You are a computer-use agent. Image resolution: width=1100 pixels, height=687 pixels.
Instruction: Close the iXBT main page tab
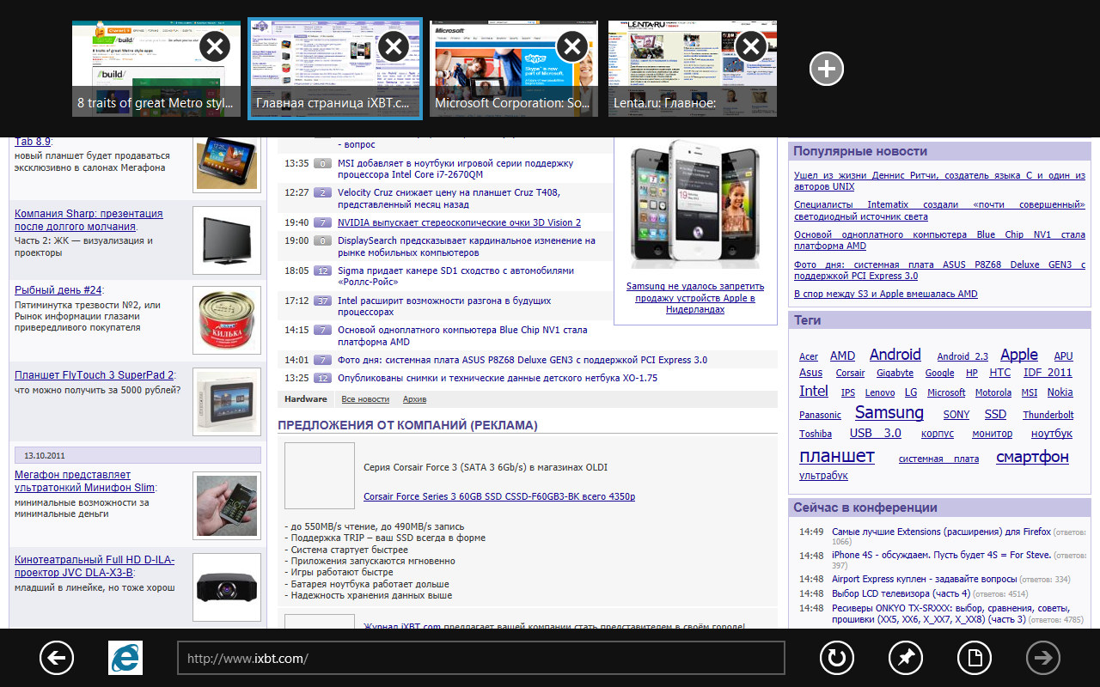(x=394, y=46)
